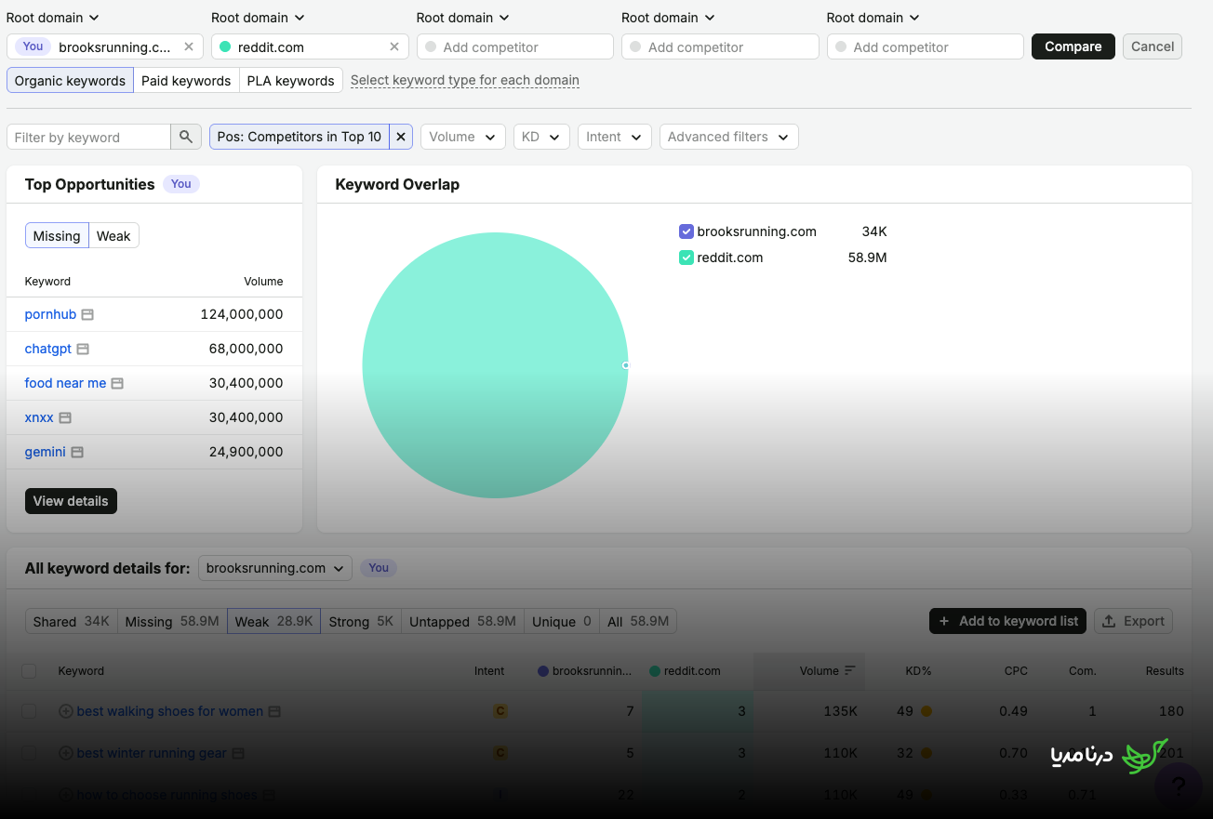Screen dimensions: 1213x819
Task: Click the View details button
Action: 71,501
